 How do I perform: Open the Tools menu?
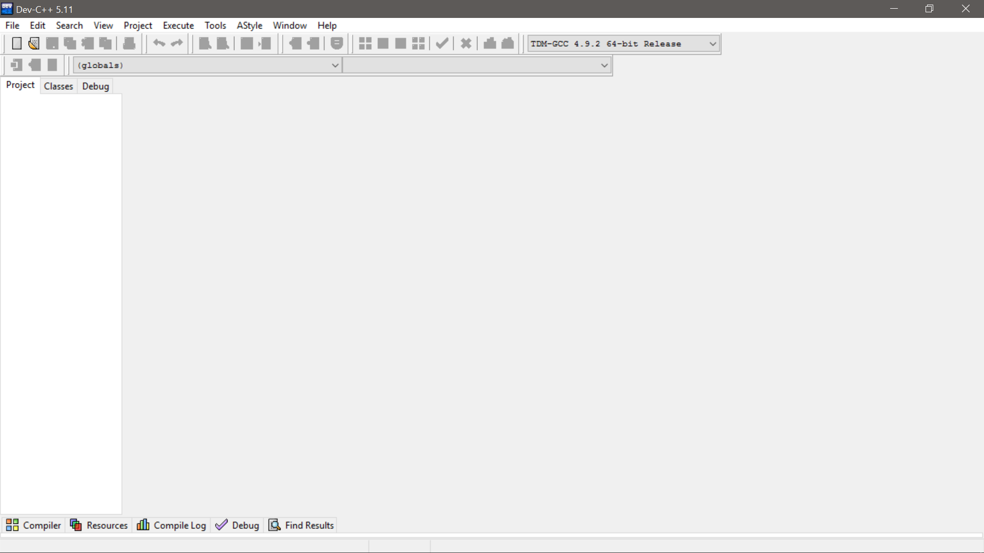(215, 25)
